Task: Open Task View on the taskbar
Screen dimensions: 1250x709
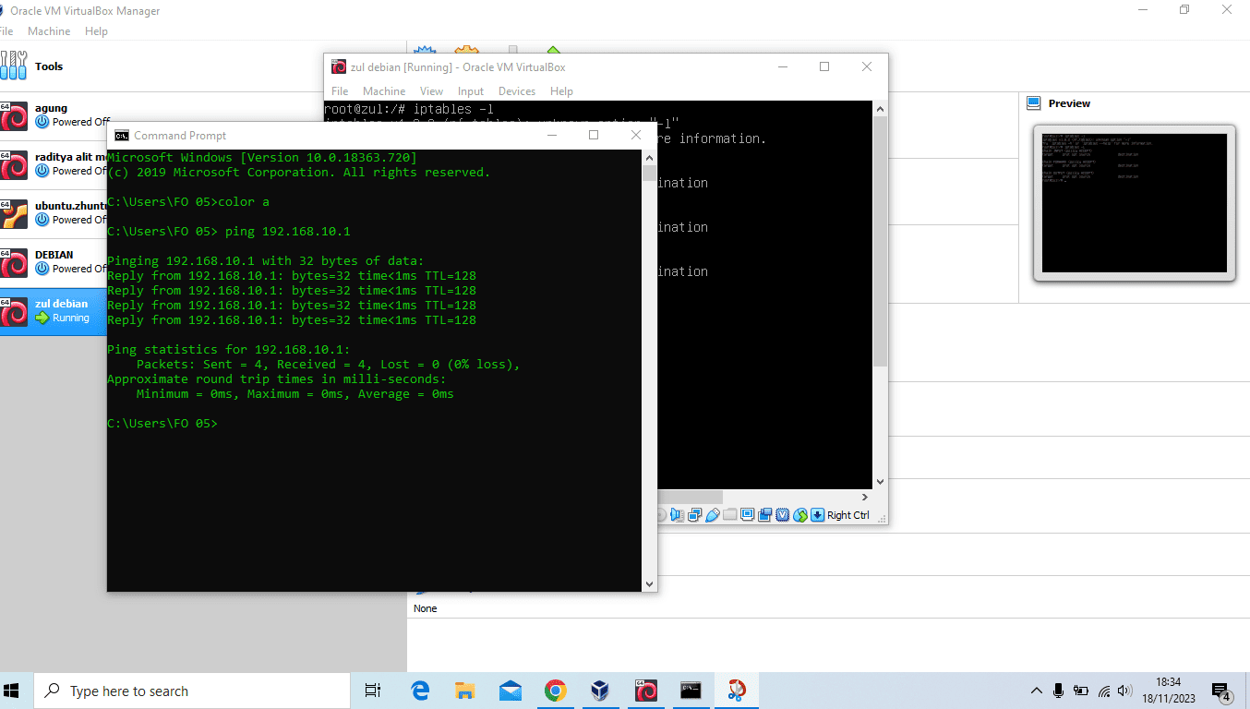Action: 373,691
